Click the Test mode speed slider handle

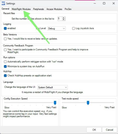88,103
